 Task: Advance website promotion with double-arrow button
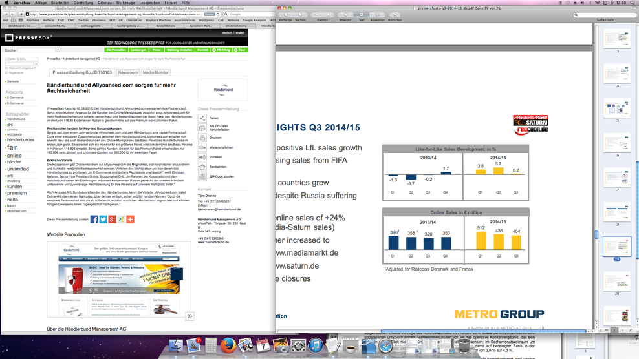point(190,316)
